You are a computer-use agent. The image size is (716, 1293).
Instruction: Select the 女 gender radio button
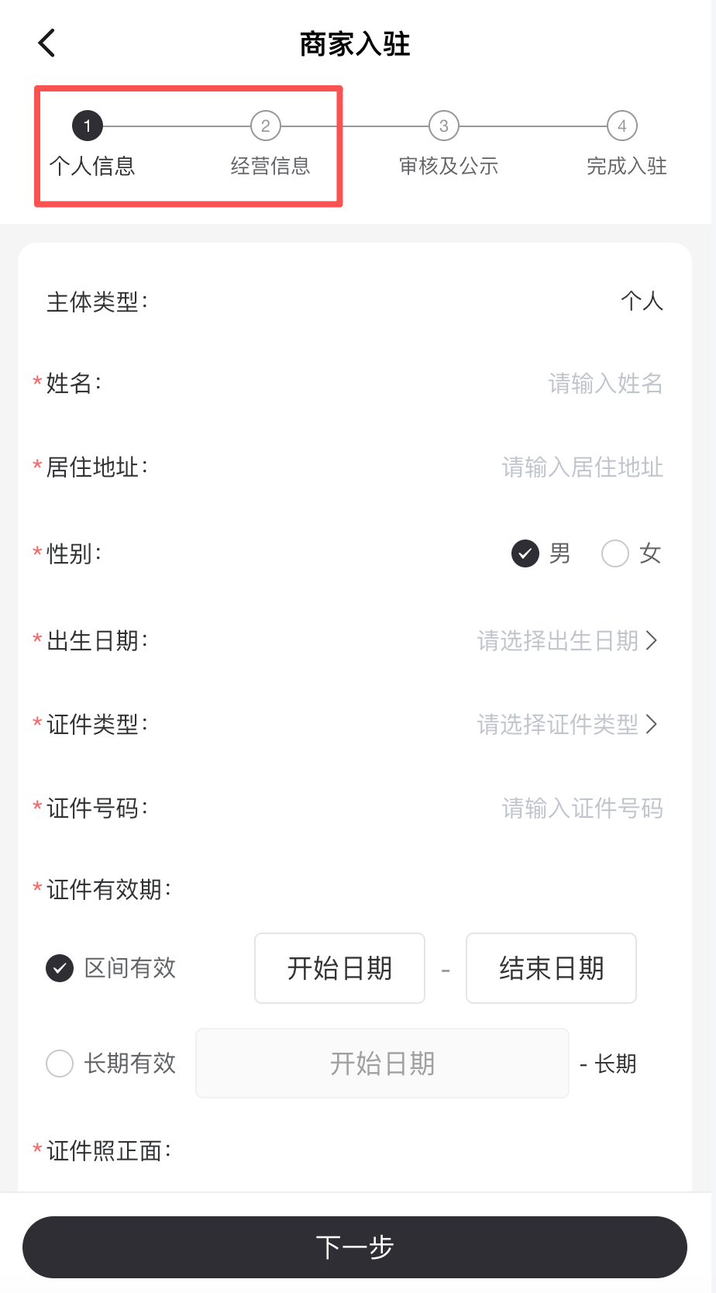pos(615,553)
